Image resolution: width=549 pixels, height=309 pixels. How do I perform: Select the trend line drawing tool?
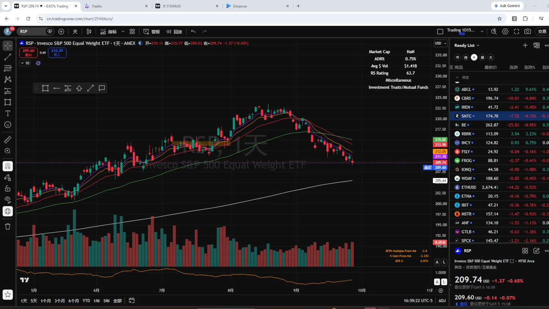pos(8,57)
